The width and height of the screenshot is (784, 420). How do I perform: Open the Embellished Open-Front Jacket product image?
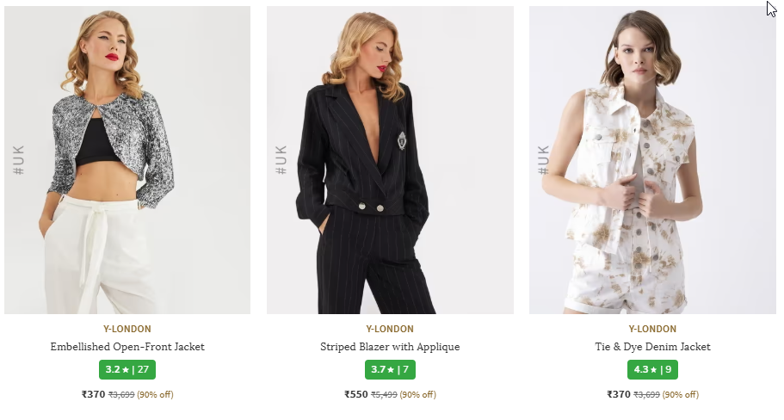click(x=127, y=160)
